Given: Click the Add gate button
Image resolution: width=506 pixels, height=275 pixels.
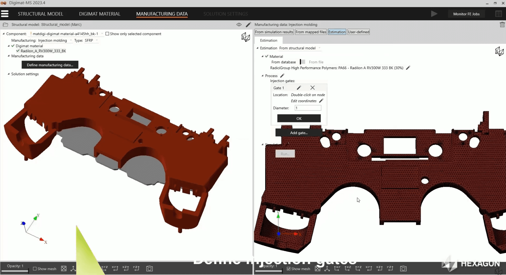Looking at the screenshot, I should click(x=299, y=133).
